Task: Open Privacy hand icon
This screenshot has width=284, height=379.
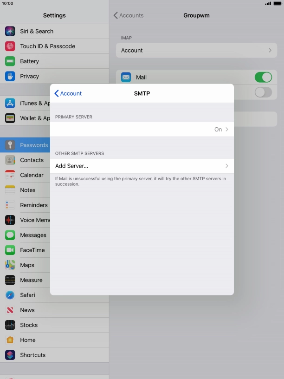Action: pos(10,76)
